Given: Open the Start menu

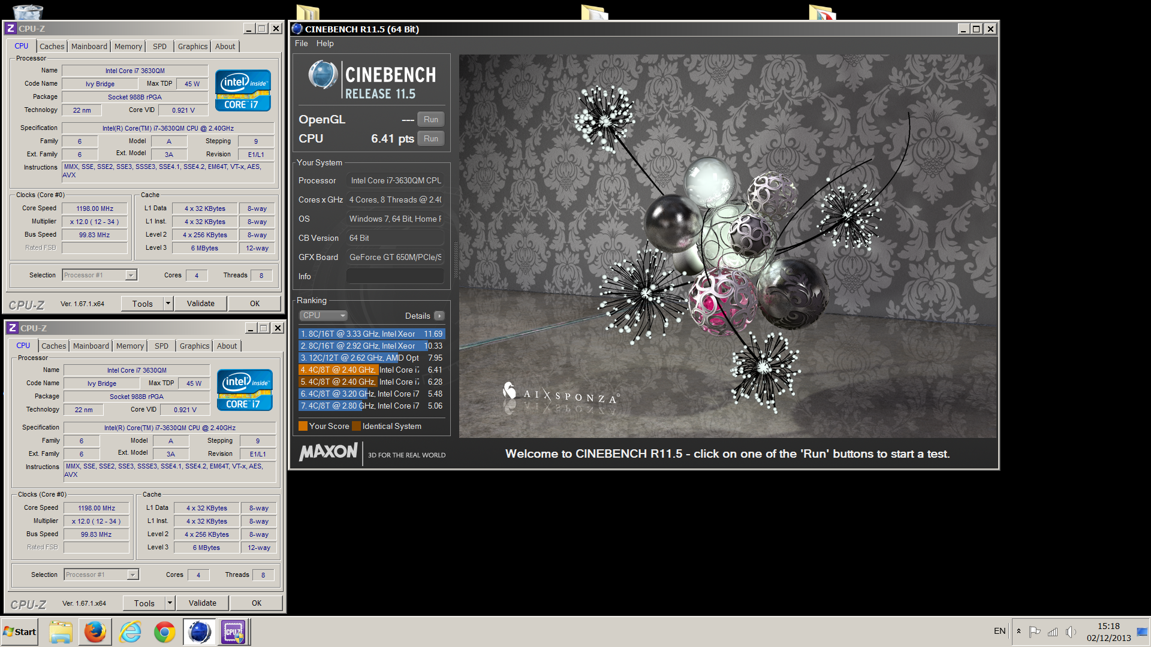Looking at the screenshot, I should point(20,632).
